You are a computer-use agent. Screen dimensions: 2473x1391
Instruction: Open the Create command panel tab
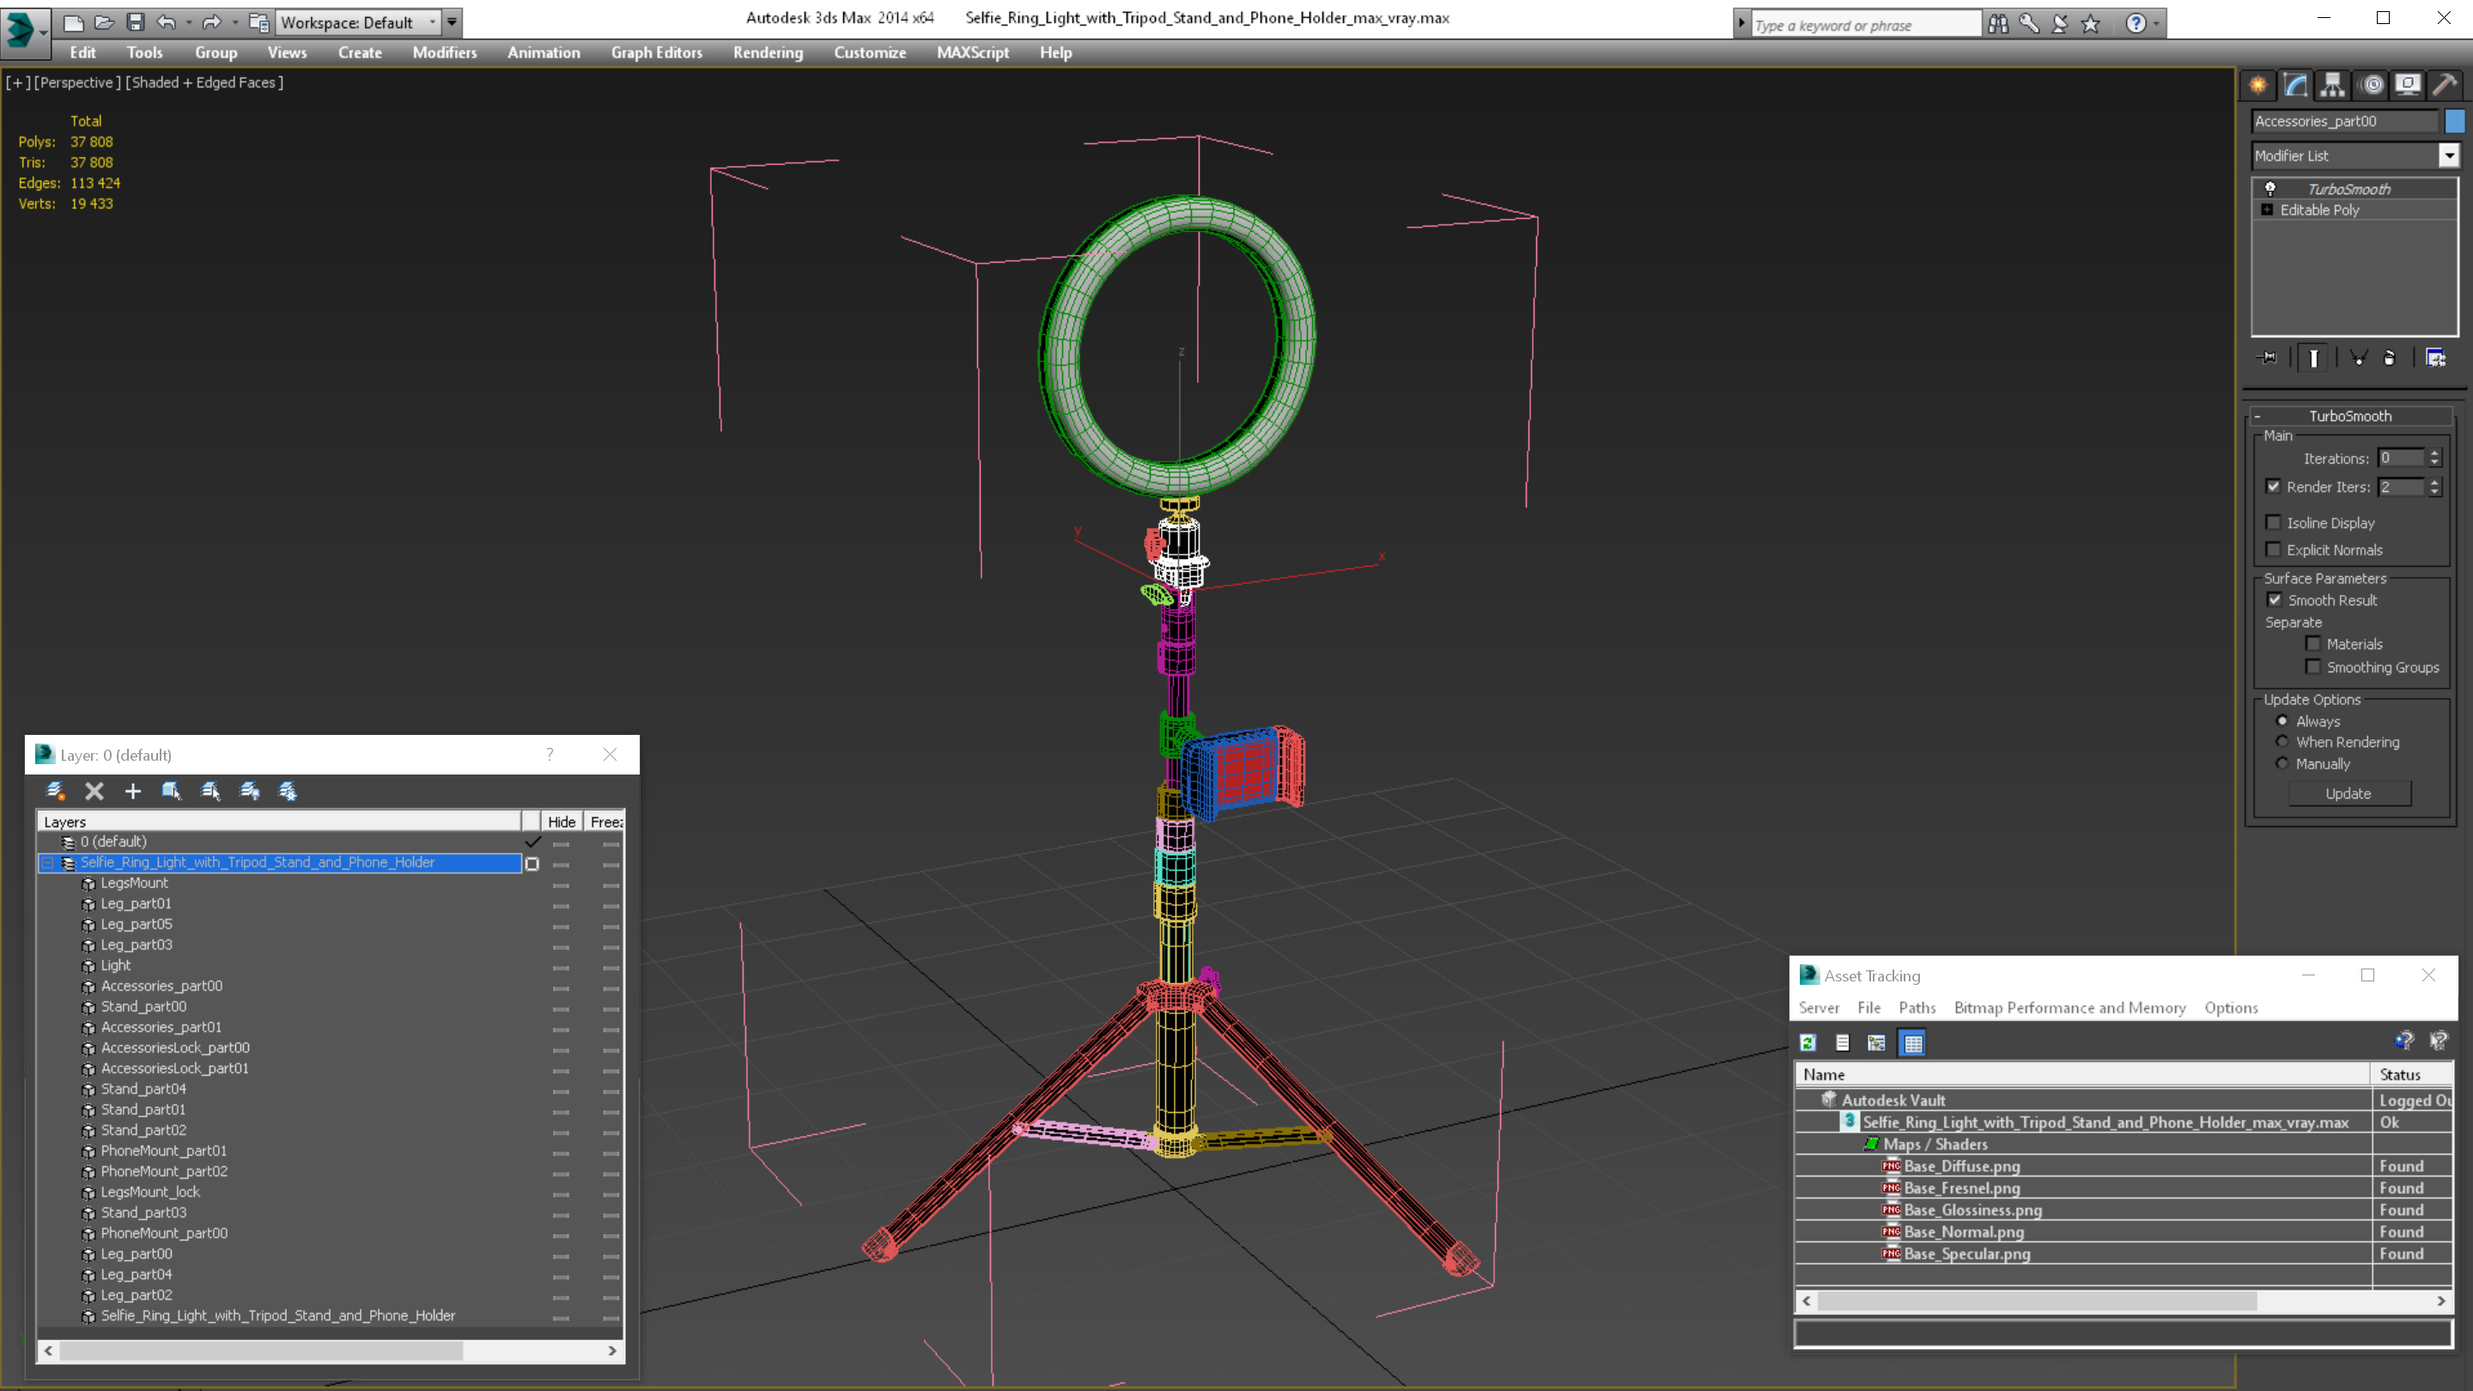click(x=2259, y=86)
